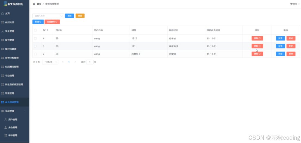Delete the row with problem 111
Image resolution: width=301 pixels, height=143 pixels.
tap(257, 46)
